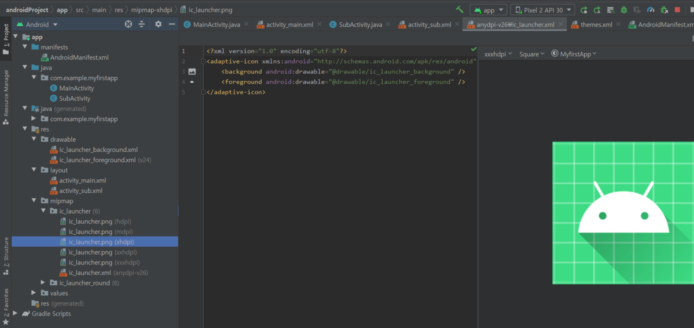Click the gutter drawable icon on line 4
The height and width of the screenshot is (328, 694).
tap(192, 82)
